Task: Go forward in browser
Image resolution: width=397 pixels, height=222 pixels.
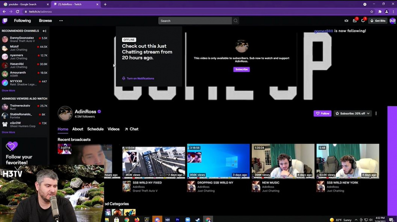Action: (11, 12)
